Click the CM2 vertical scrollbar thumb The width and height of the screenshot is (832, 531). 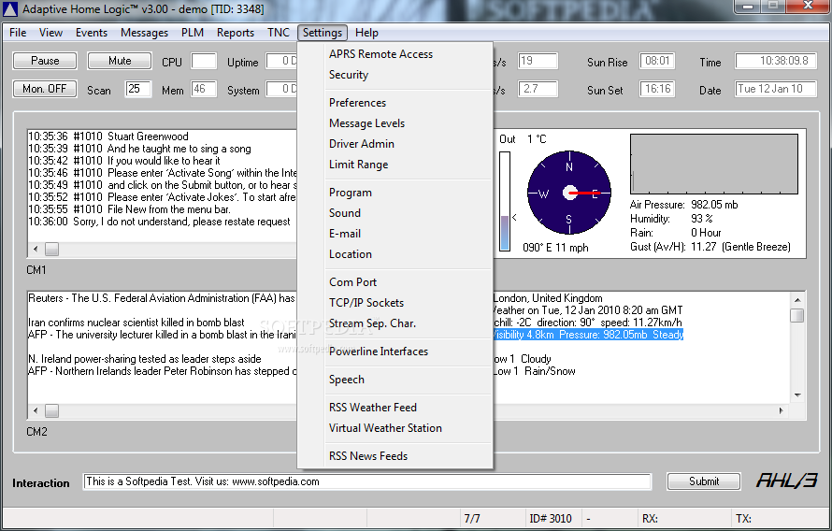click(797, 315)
